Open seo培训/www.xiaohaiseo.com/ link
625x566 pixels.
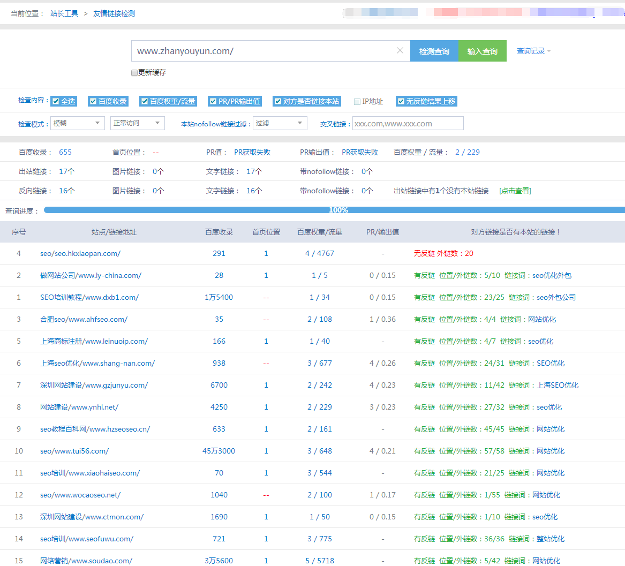tap(89, 473)
